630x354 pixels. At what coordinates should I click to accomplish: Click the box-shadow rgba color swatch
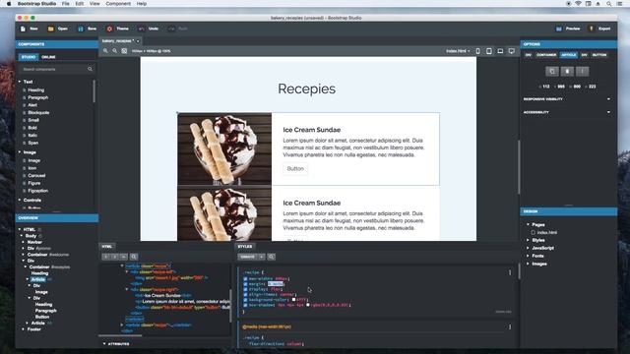coord(308,305)
